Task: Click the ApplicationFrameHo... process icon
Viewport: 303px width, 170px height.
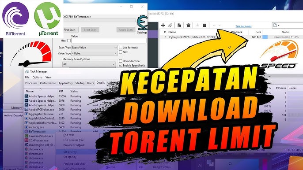Action: 27,123
